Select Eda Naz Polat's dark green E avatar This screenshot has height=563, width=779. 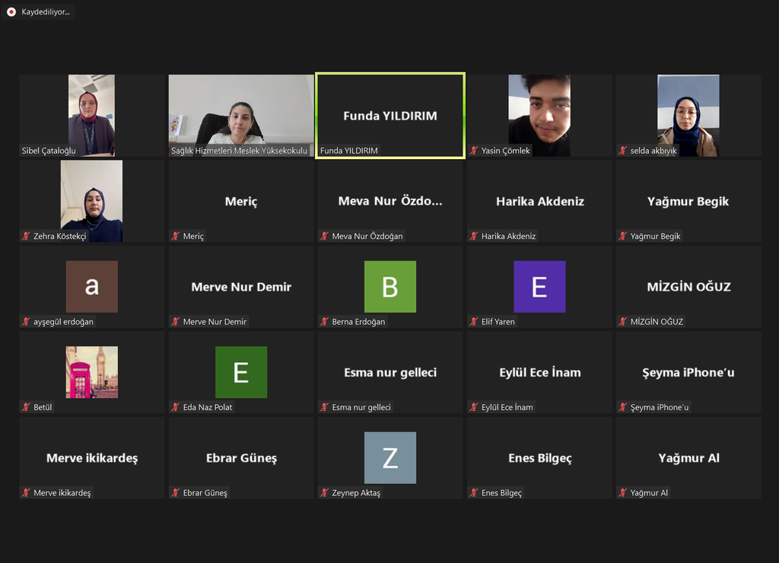coord(241,372)
